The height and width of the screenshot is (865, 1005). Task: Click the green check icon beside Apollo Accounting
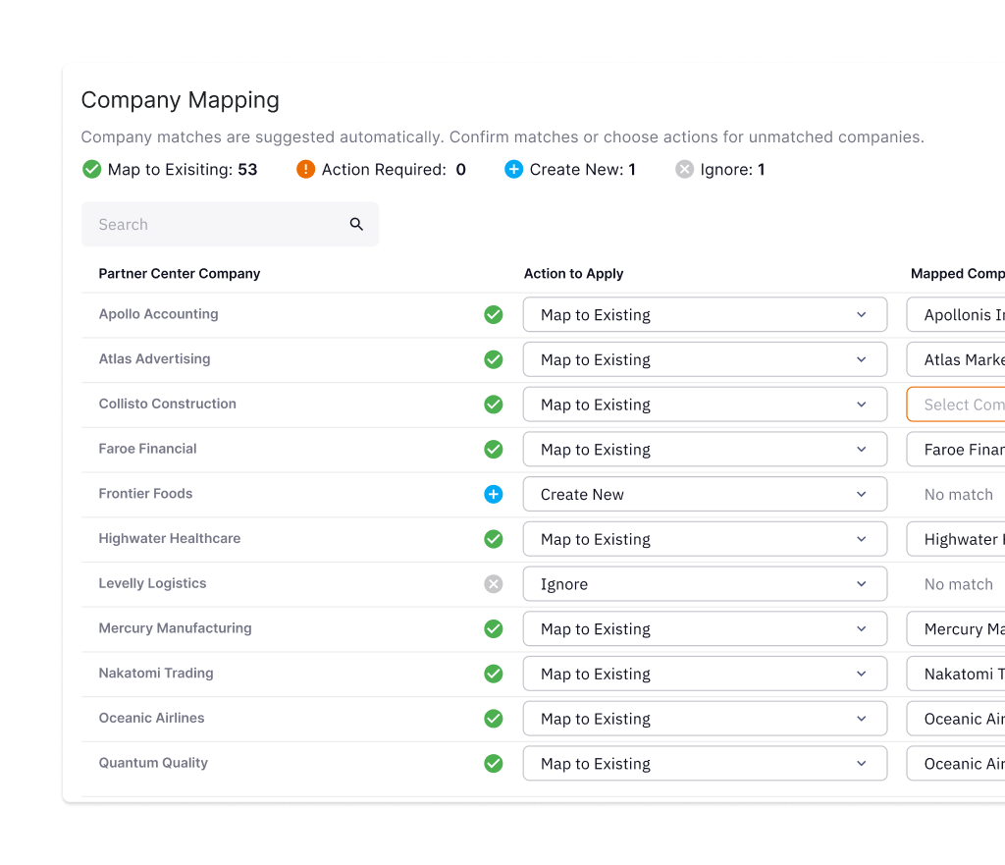[494, 314]
